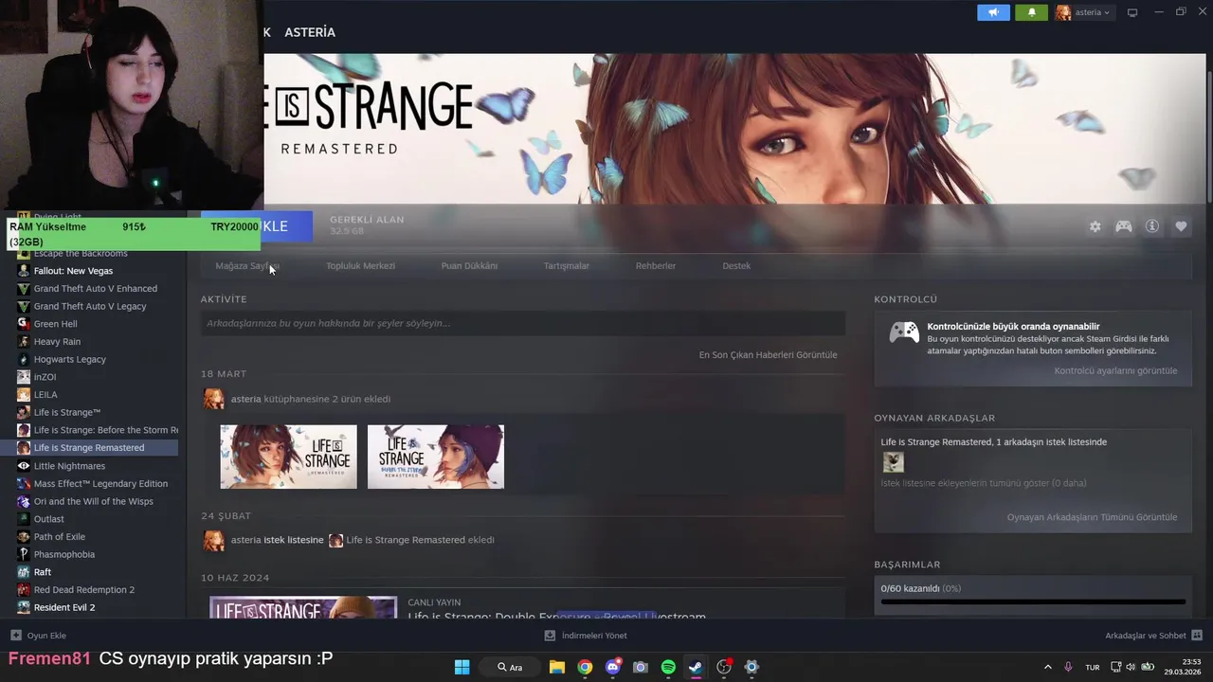Add game to favorites heart icon
1213x682 pixels.
pyautogui.click(x=1181, y=226)
